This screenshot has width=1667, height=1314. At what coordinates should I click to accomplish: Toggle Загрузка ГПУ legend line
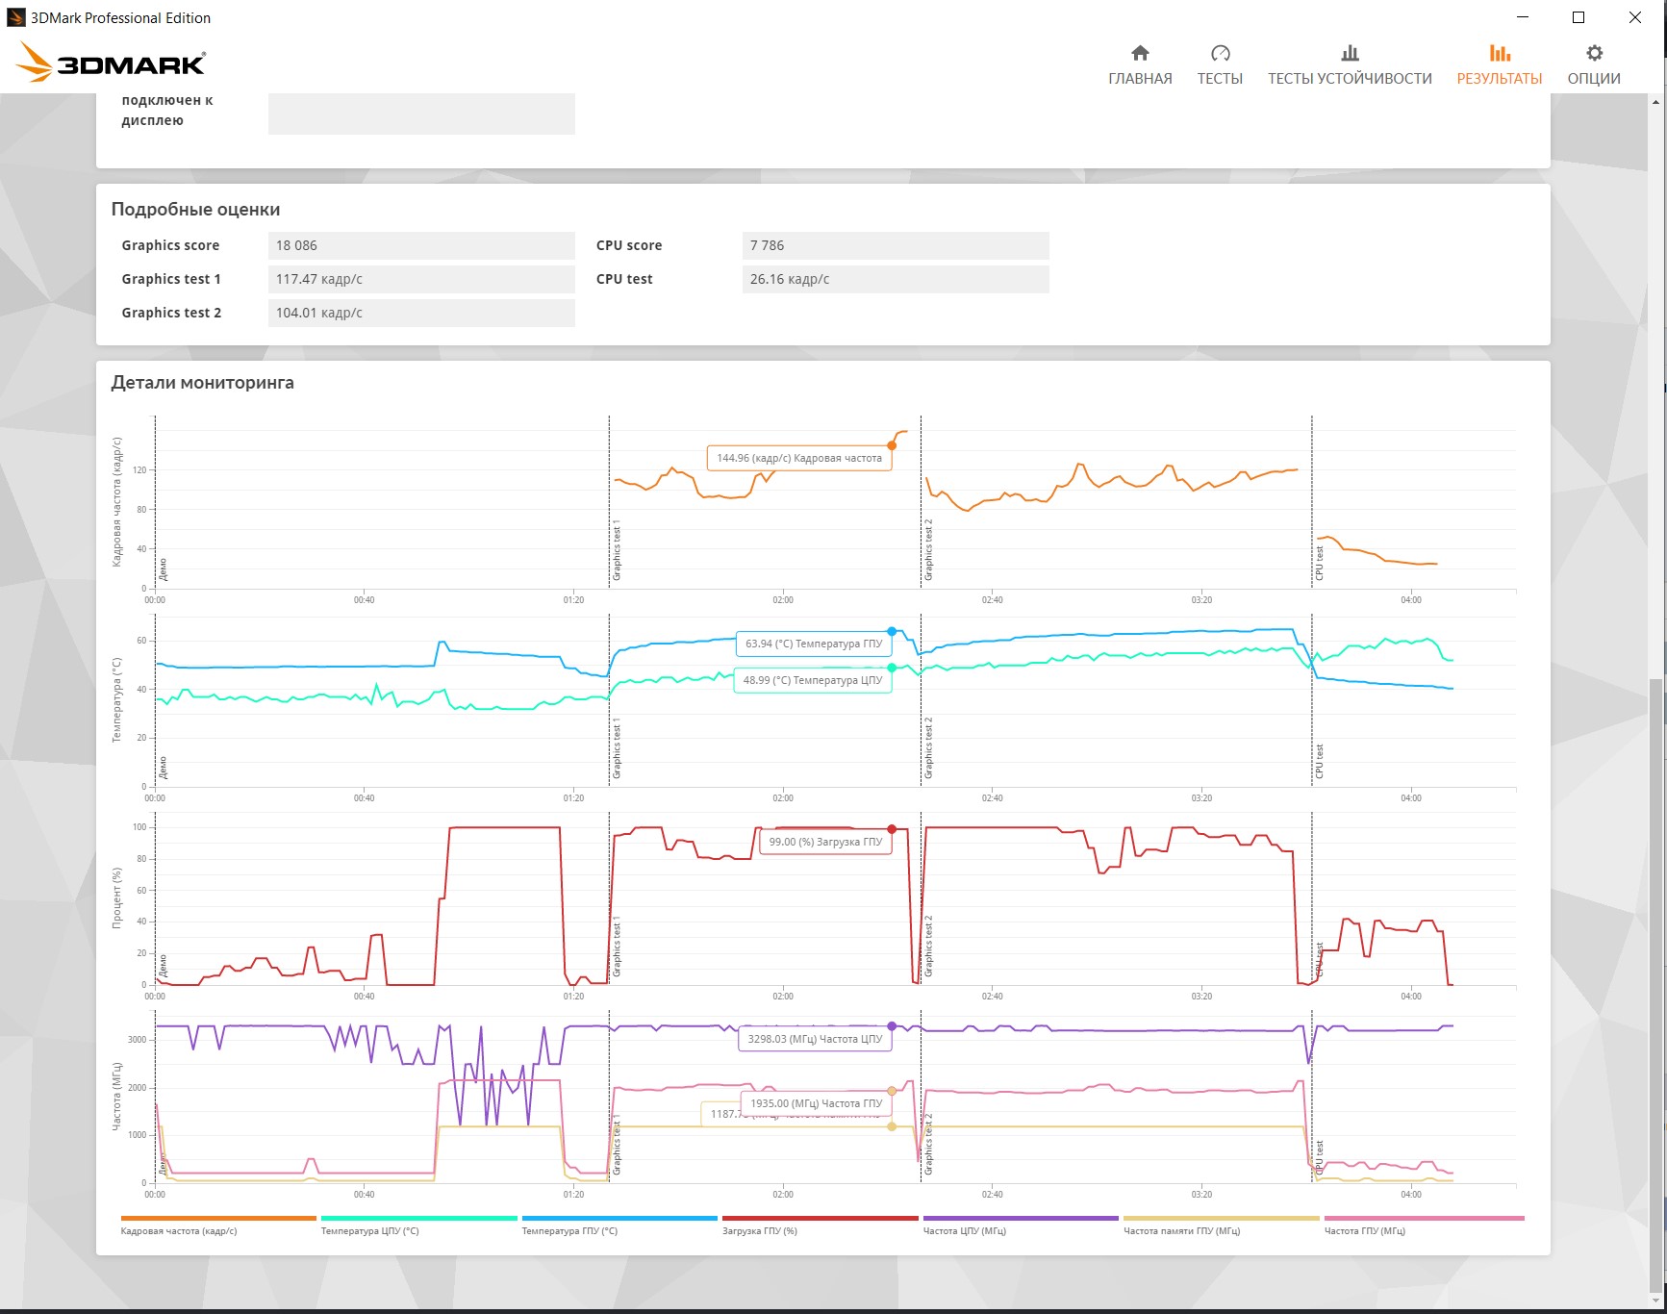point(820,1218)
